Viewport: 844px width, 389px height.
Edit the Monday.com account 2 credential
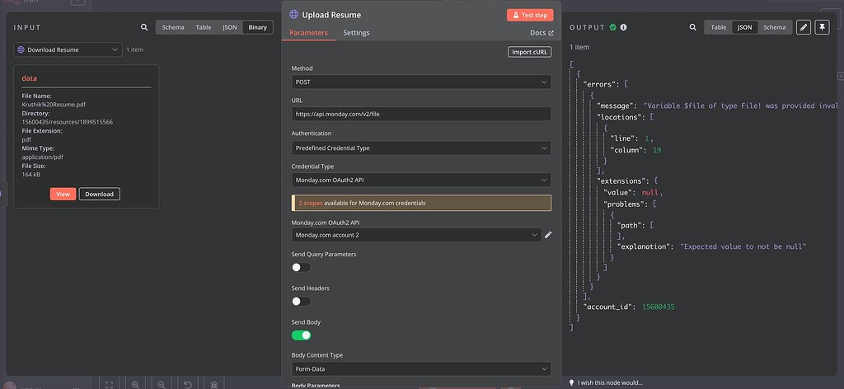click(x=548, y=235)
